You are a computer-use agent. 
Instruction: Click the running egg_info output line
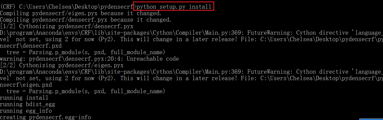[26, 111]
